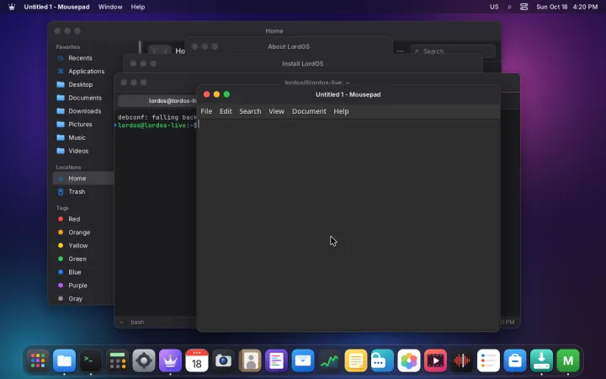Screen dimensions: 606x379
Task: Open the control center icon in top bar
Action: pyautogui.click(x=524, y=7)
